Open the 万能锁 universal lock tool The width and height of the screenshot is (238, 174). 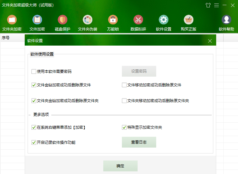click(x=113, y=20)
